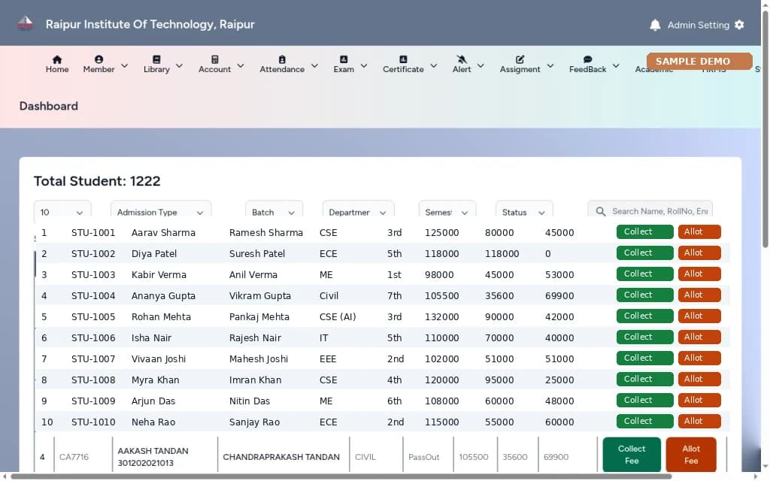
Task: Open the Semester filter dropdown
Action: coord(447,210)
